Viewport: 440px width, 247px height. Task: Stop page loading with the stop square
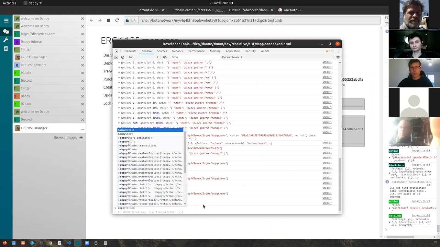click(109, 20)
